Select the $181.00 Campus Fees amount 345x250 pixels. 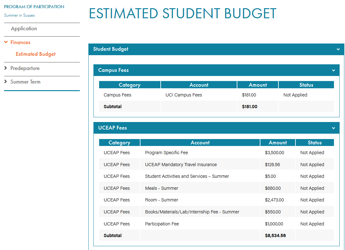[249, 95]
